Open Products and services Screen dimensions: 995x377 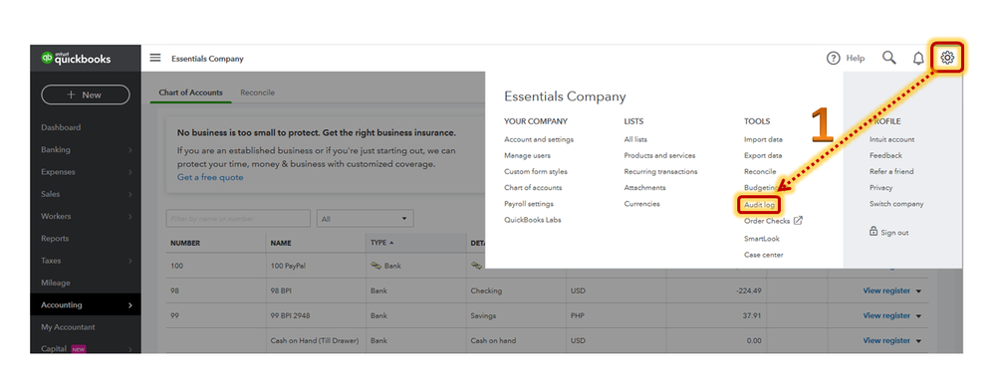click(x=659, y=155)
